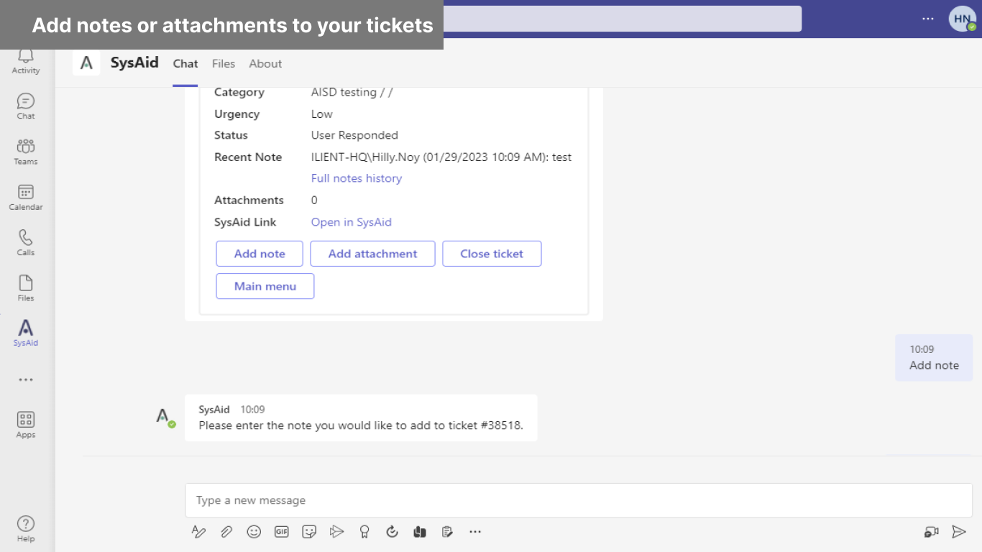
Task: Expand more apps ellipsis in sidebar
Action: (x=26, y=379)
